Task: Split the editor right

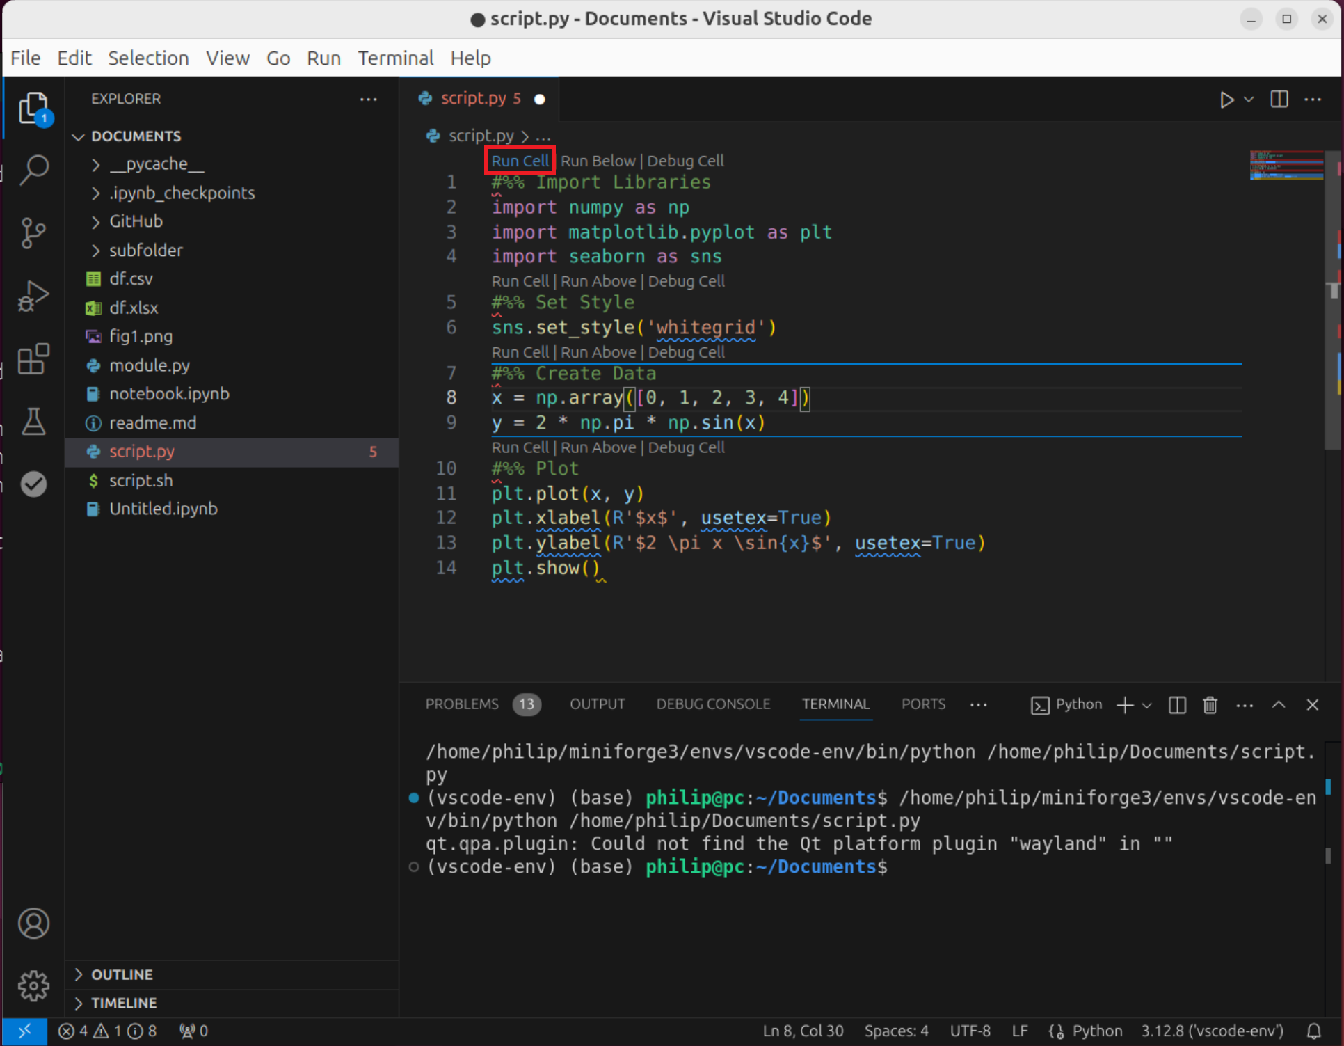Action: point(1279,100)
